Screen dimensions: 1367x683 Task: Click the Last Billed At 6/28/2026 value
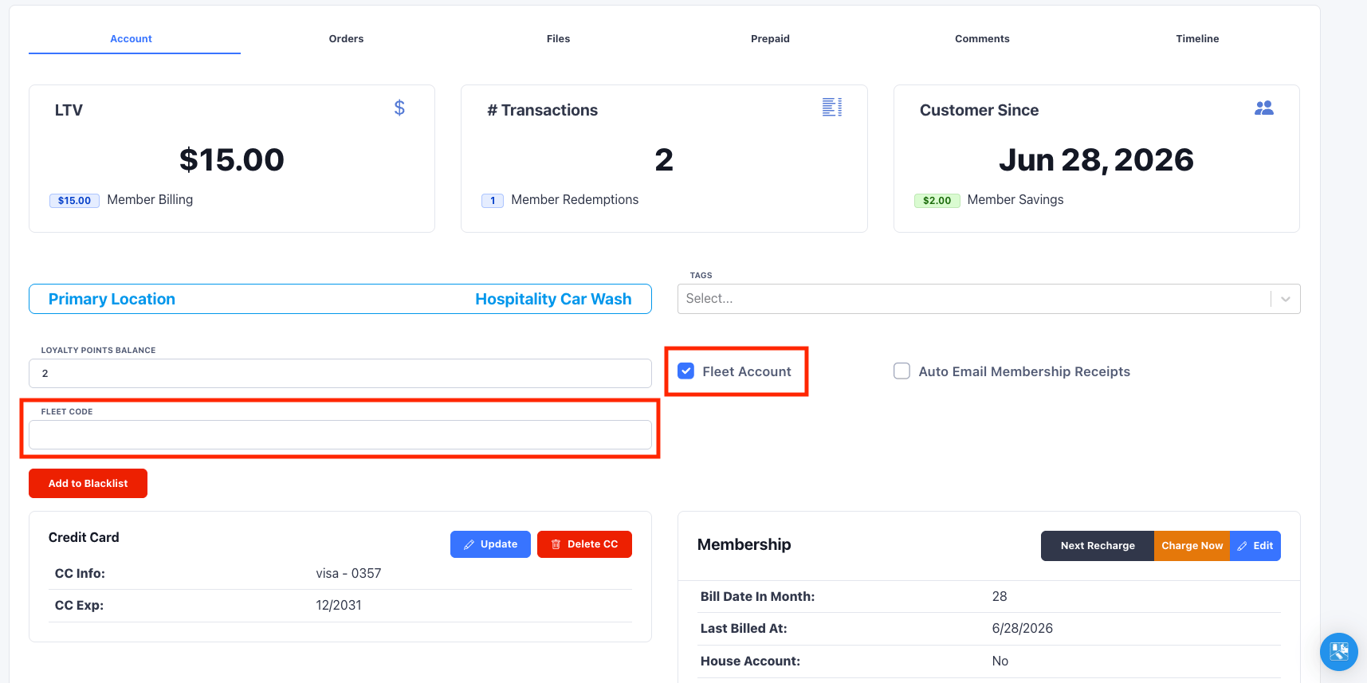1022,628
